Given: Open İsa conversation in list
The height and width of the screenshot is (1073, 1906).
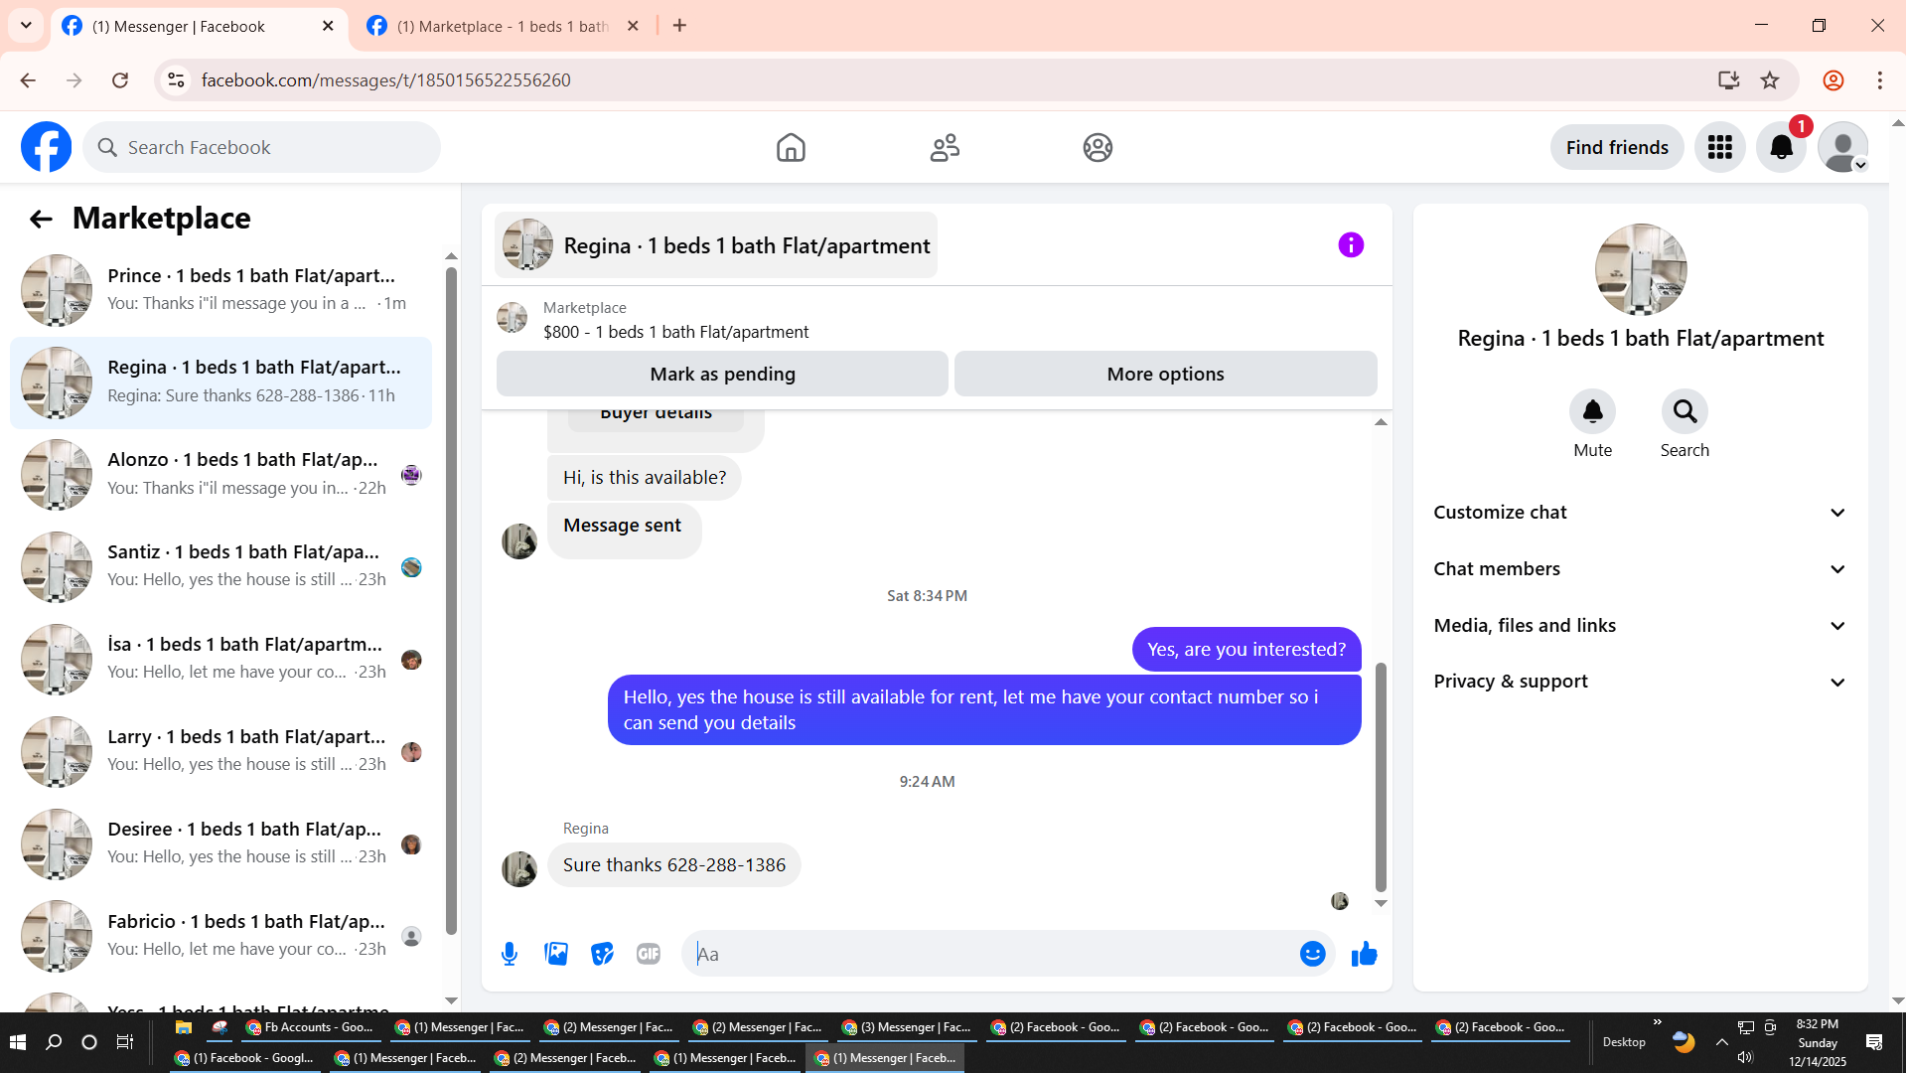Looking at the screenshot, I should coord(220,660).
